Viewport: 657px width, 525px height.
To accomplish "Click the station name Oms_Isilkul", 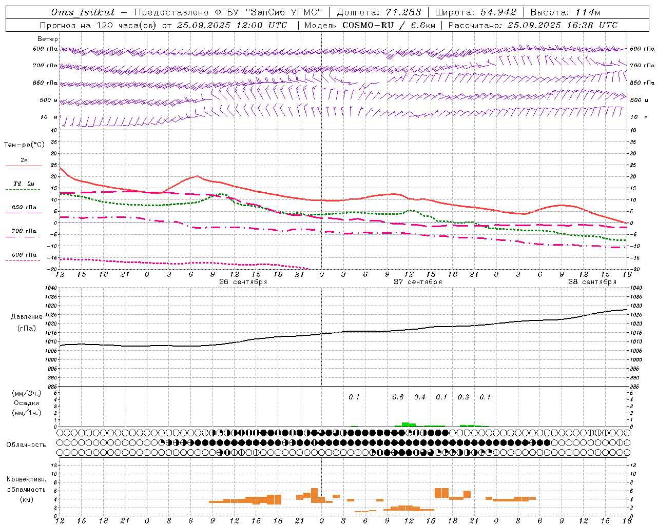I will pos(83,12).
